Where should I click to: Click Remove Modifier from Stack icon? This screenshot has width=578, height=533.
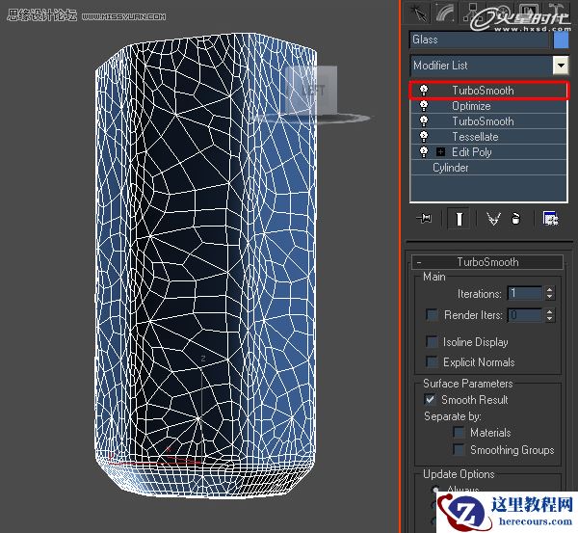tap(515, 220)
